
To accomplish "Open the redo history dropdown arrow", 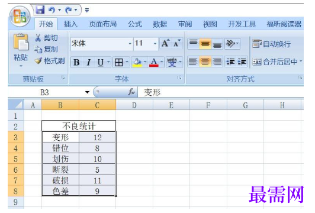I will pyautogui.click(x=76, y=9).
